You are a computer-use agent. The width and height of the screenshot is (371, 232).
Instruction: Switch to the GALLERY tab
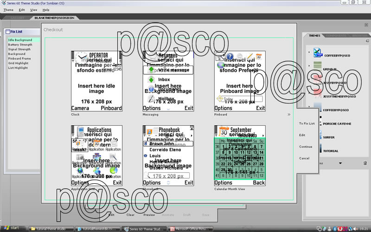point(17,18)
